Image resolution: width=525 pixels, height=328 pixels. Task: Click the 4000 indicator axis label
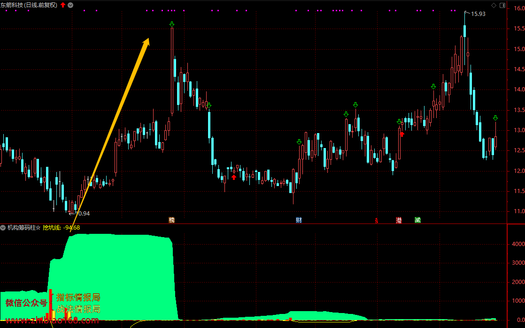coord(518,244)
